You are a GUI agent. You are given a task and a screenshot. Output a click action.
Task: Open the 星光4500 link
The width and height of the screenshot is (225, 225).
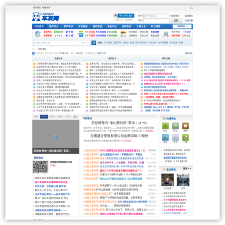[58, 32]
